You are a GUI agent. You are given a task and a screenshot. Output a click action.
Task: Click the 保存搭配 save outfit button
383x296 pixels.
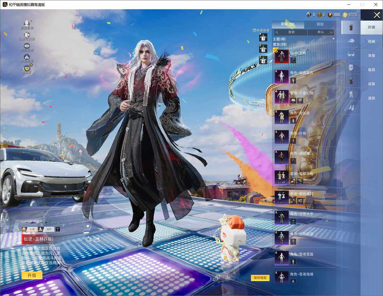coord(260,278)
